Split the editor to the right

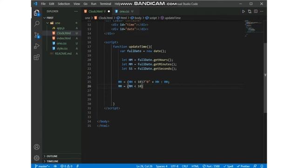point(256,11)
